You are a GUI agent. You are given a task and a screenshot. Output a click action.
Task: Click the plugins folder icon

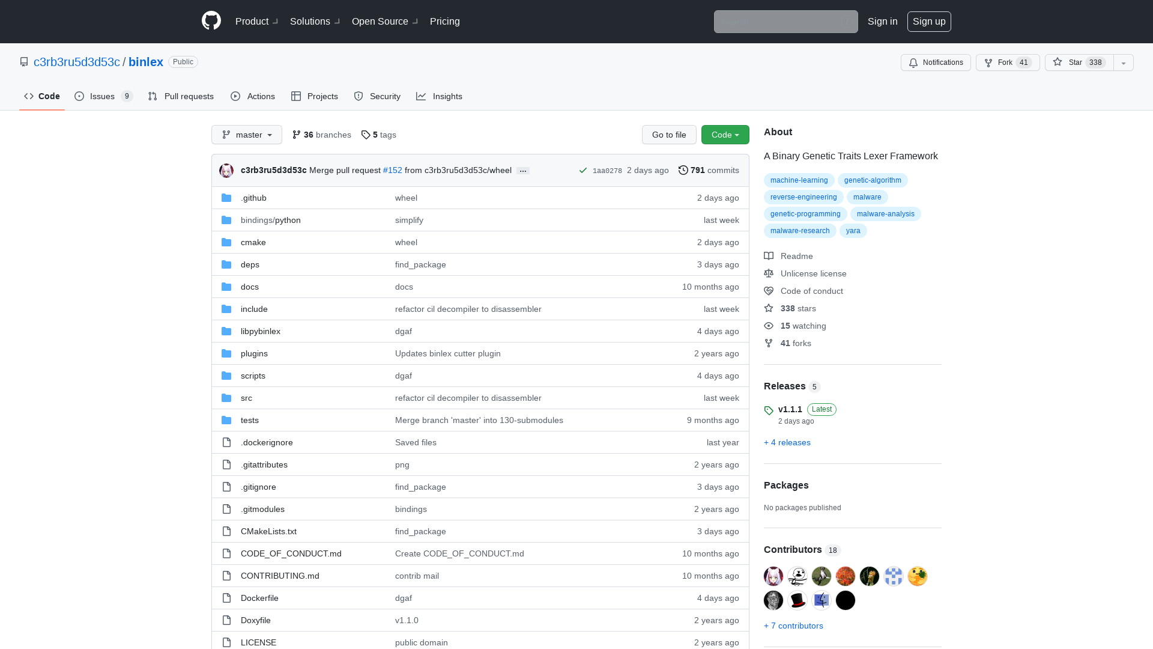[226, 353]
